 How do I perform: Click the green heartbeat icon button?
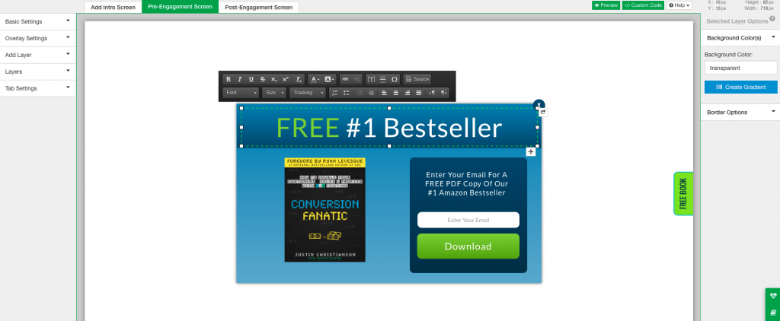pyautogui.click(x=773, y=296)
